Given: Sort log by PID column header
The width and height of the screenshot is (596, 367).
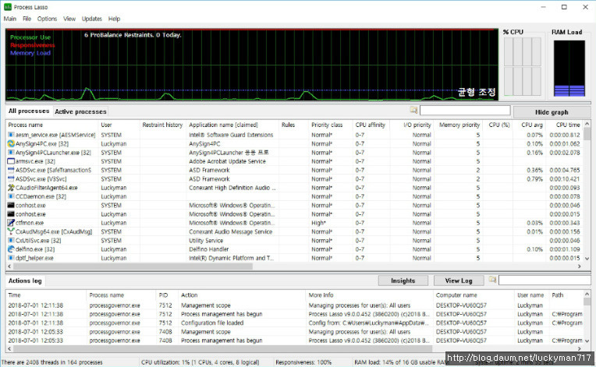Looking at the screenshot, I should (167, 295).
